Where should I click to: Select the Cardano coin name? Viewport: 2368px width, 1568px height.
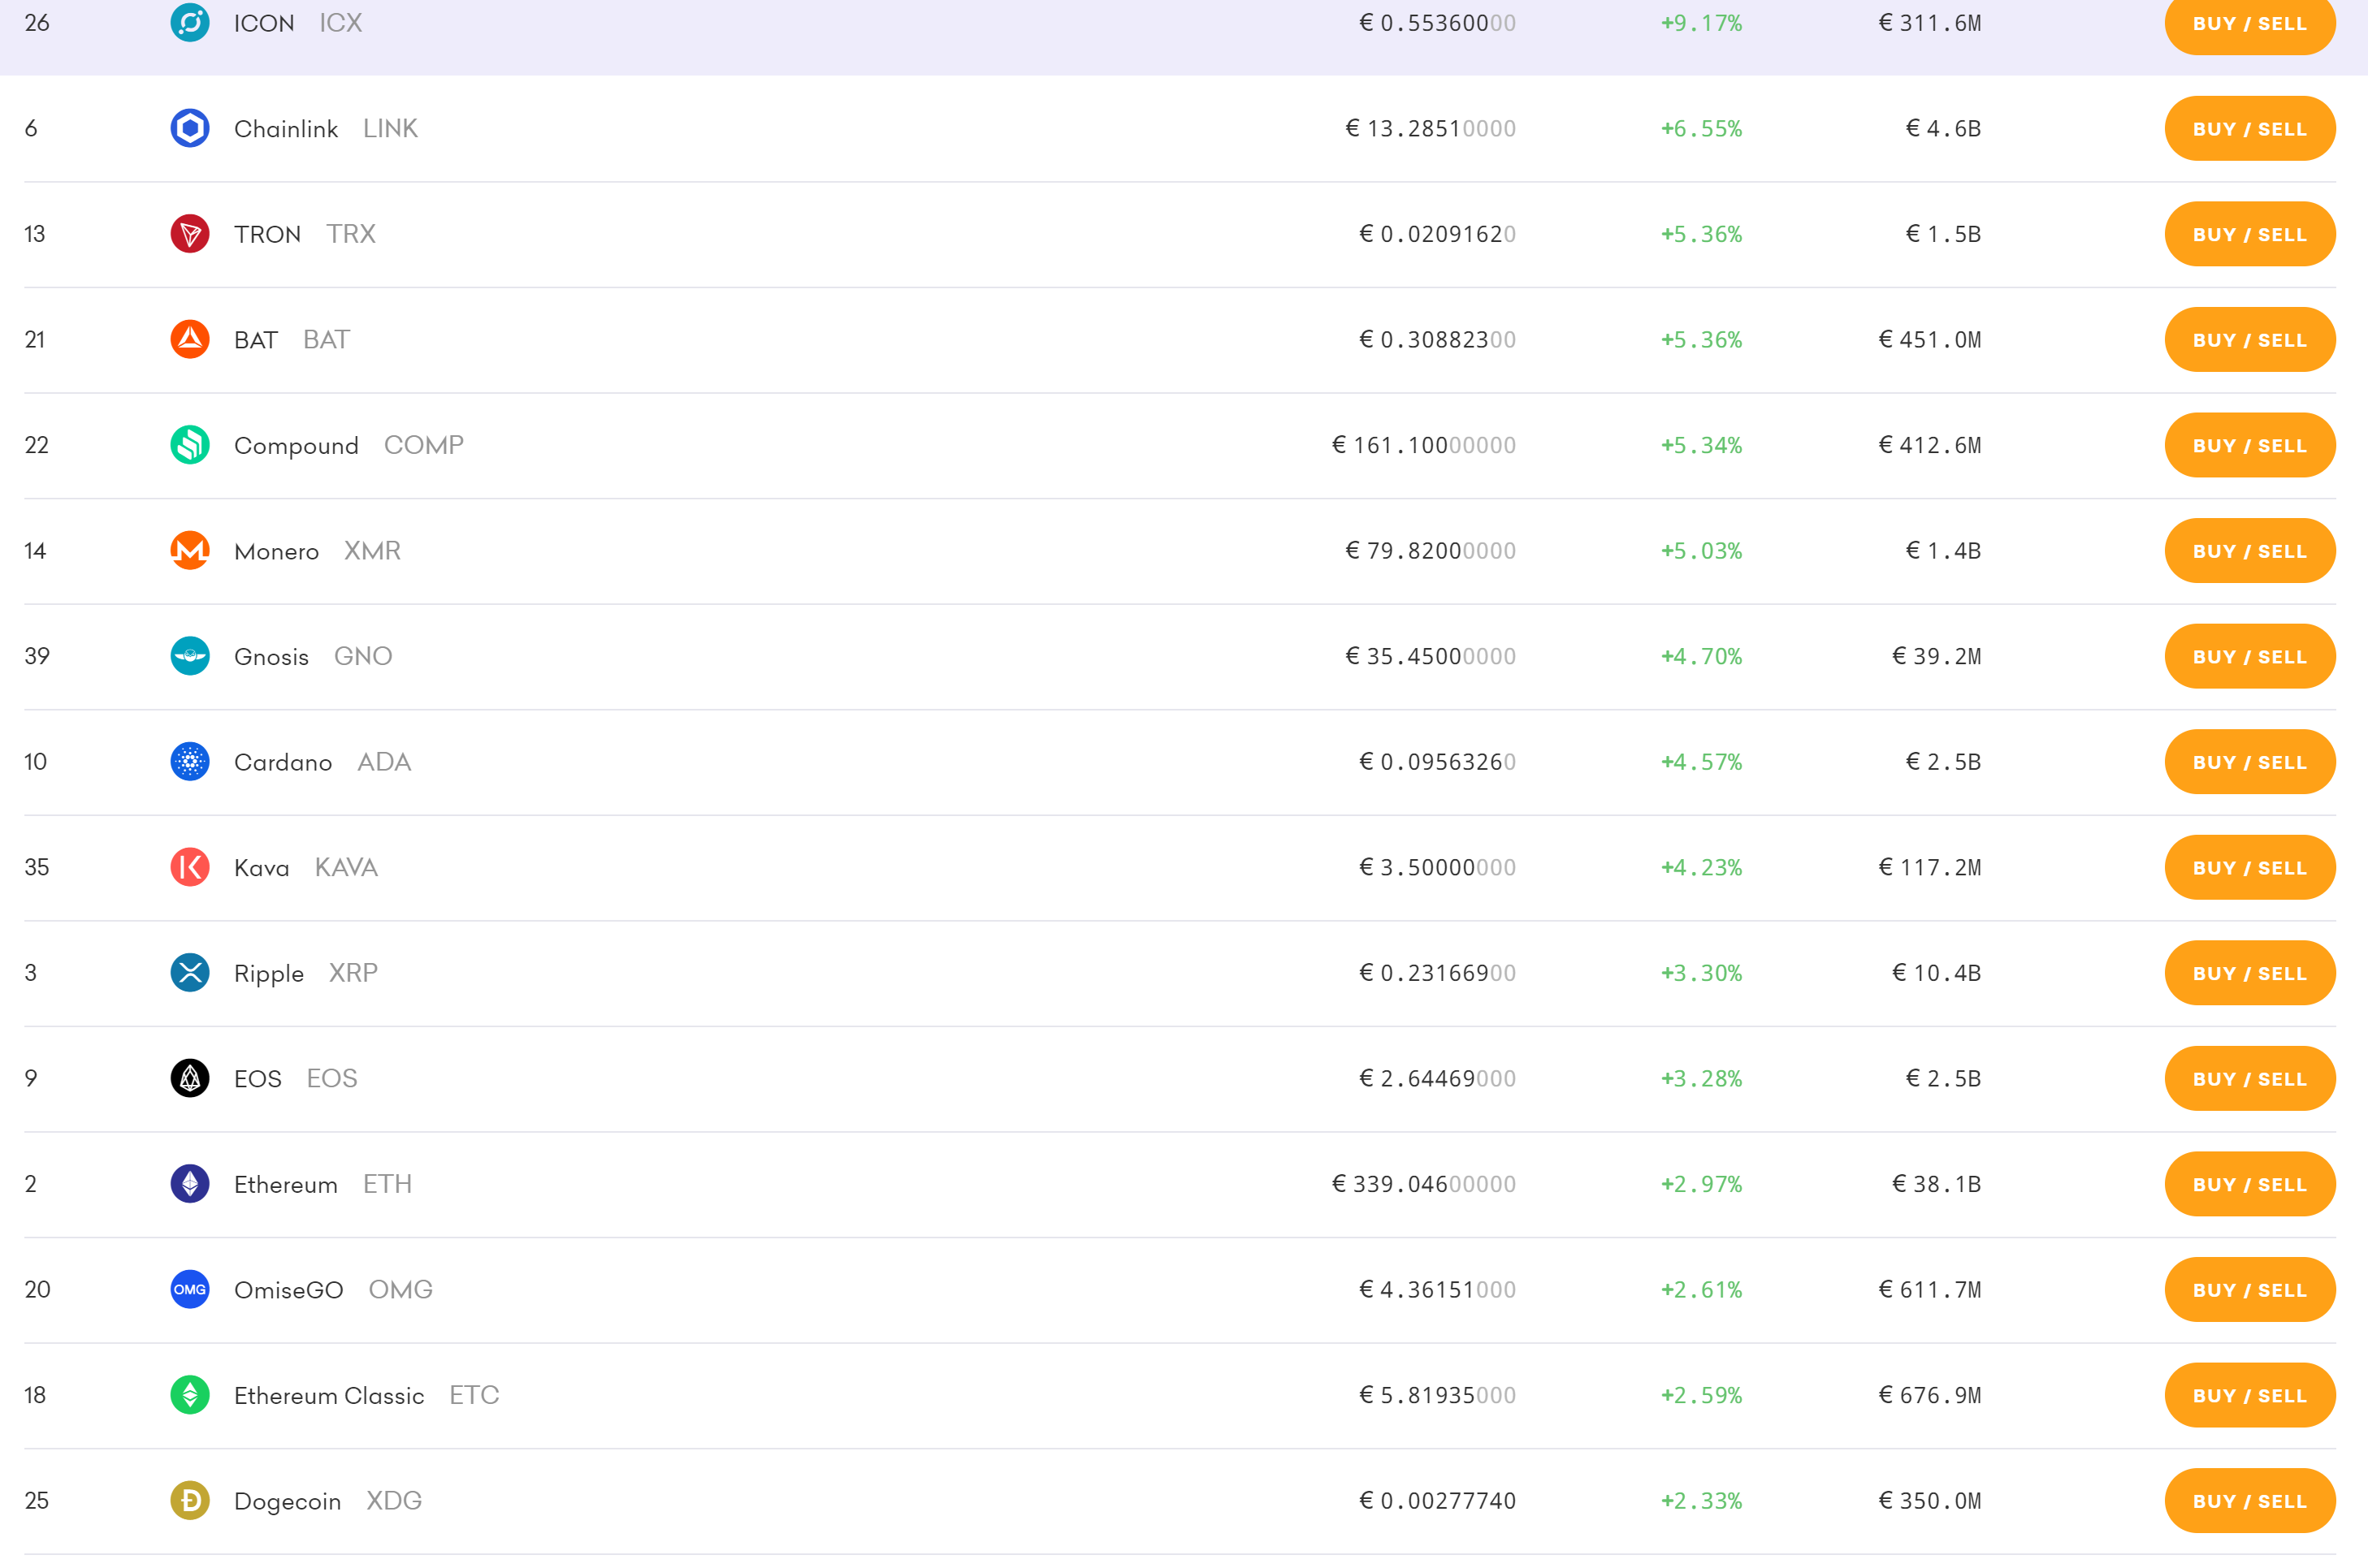tap(284, 762)
